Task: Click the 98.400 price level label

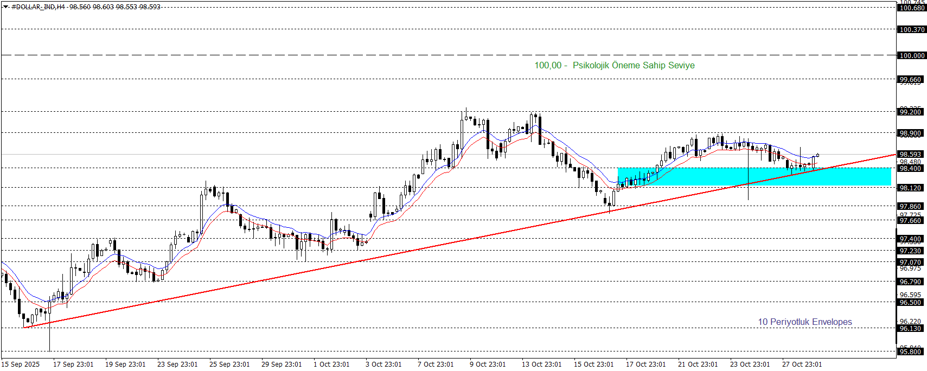Action: [910, 169]
